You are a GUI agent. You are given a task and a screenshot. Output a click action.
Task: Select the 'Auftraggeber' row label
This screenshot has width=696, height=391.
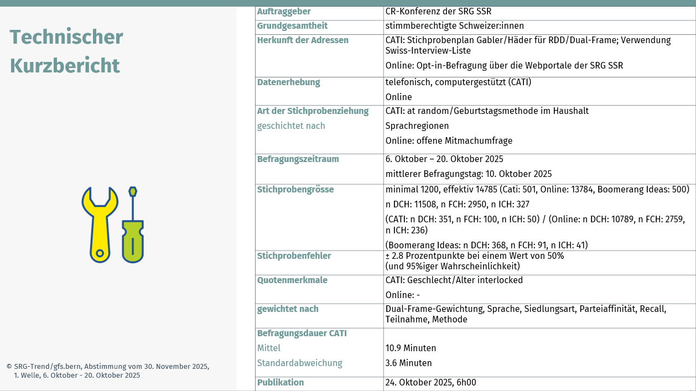284,12
